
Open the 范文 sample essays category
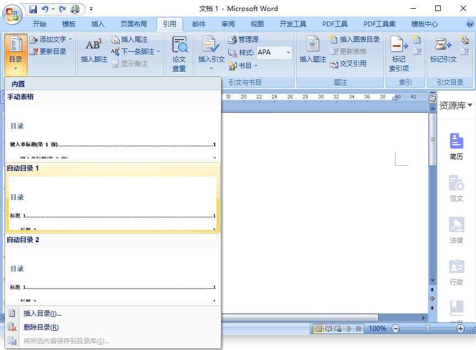[456, 188]
